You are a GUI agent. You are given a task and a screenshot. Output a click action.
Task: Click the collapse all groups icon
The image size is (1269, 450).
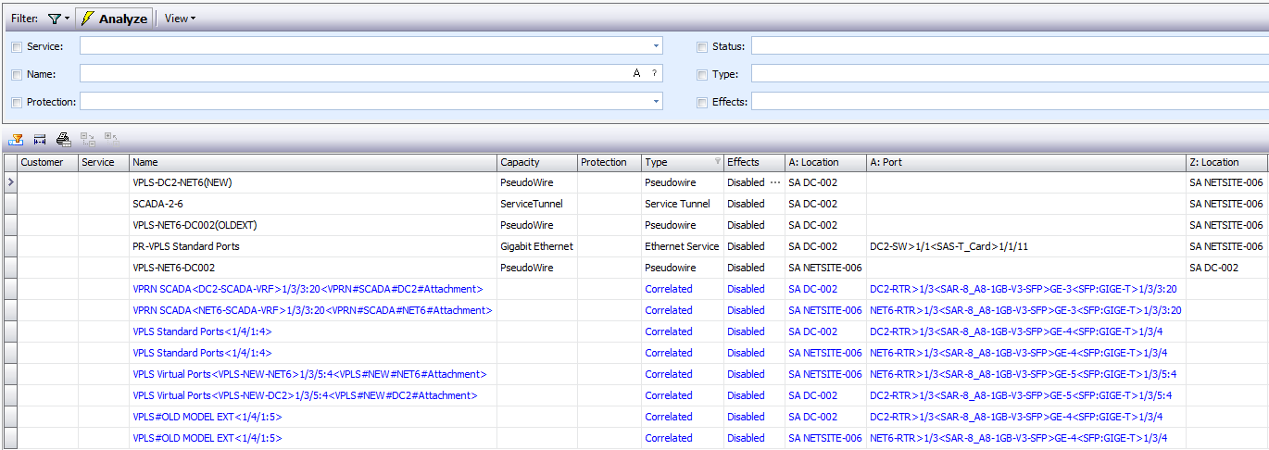pyautogui.click(x=111, y=140)
